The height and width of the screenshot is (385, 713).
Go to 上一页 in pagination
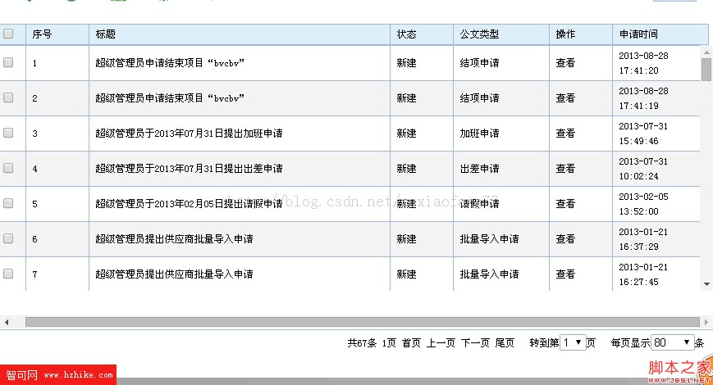[441, 343]
